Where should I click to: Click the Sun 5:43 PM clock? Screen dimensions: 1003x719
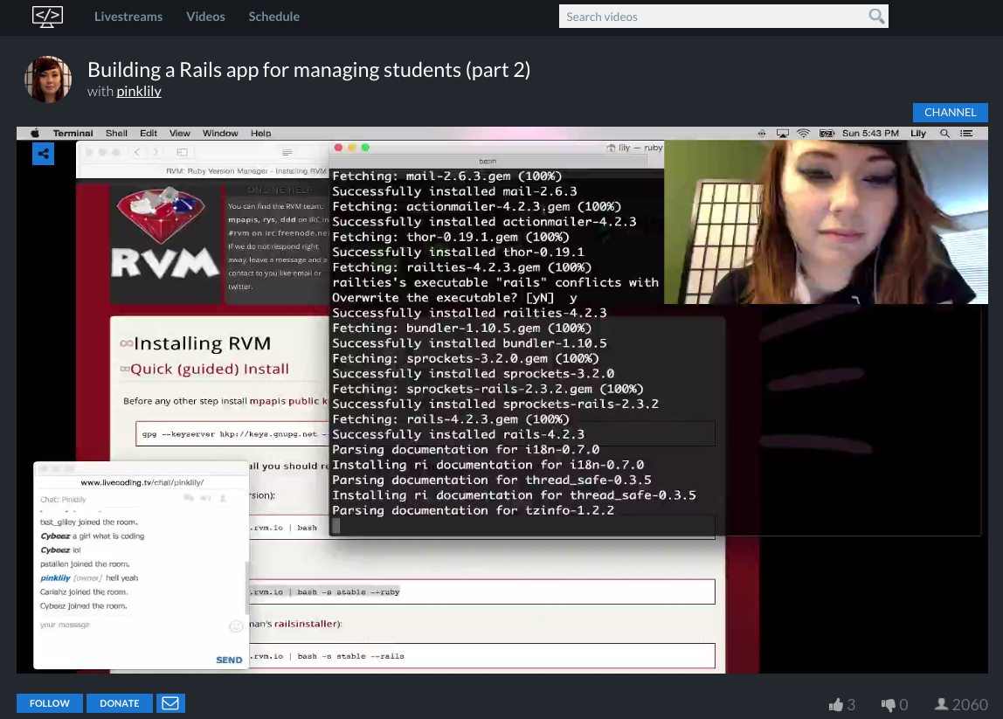(870, 133)
